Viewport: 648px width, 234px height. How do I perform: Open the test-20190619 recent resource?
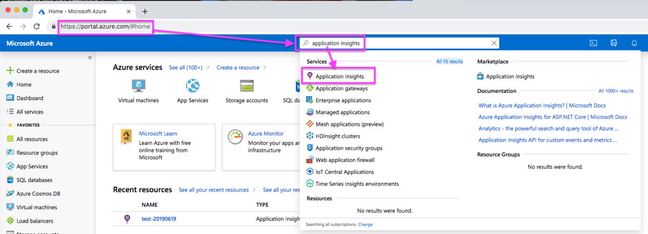pyautogui.click(x=159, y=219)
